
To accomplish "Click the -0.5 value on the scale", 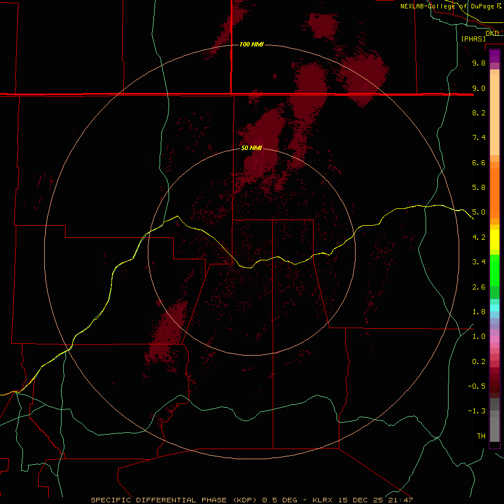I will (477, 386).
